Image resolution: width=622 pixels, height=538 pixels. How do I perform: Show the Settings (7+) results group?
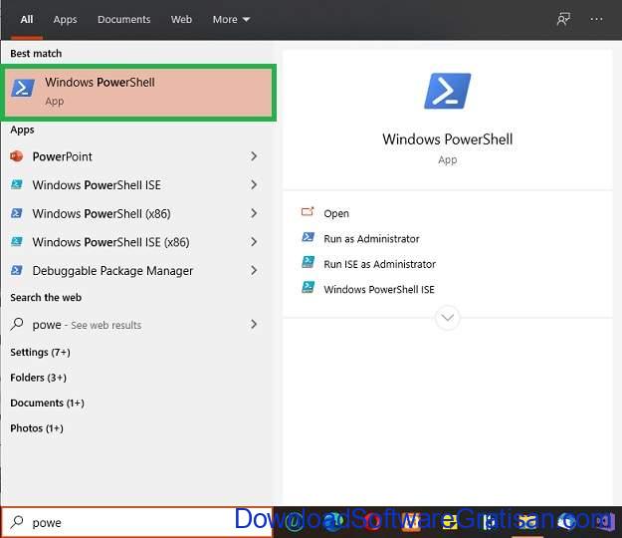pyautogui.click(x=40, y=352)
